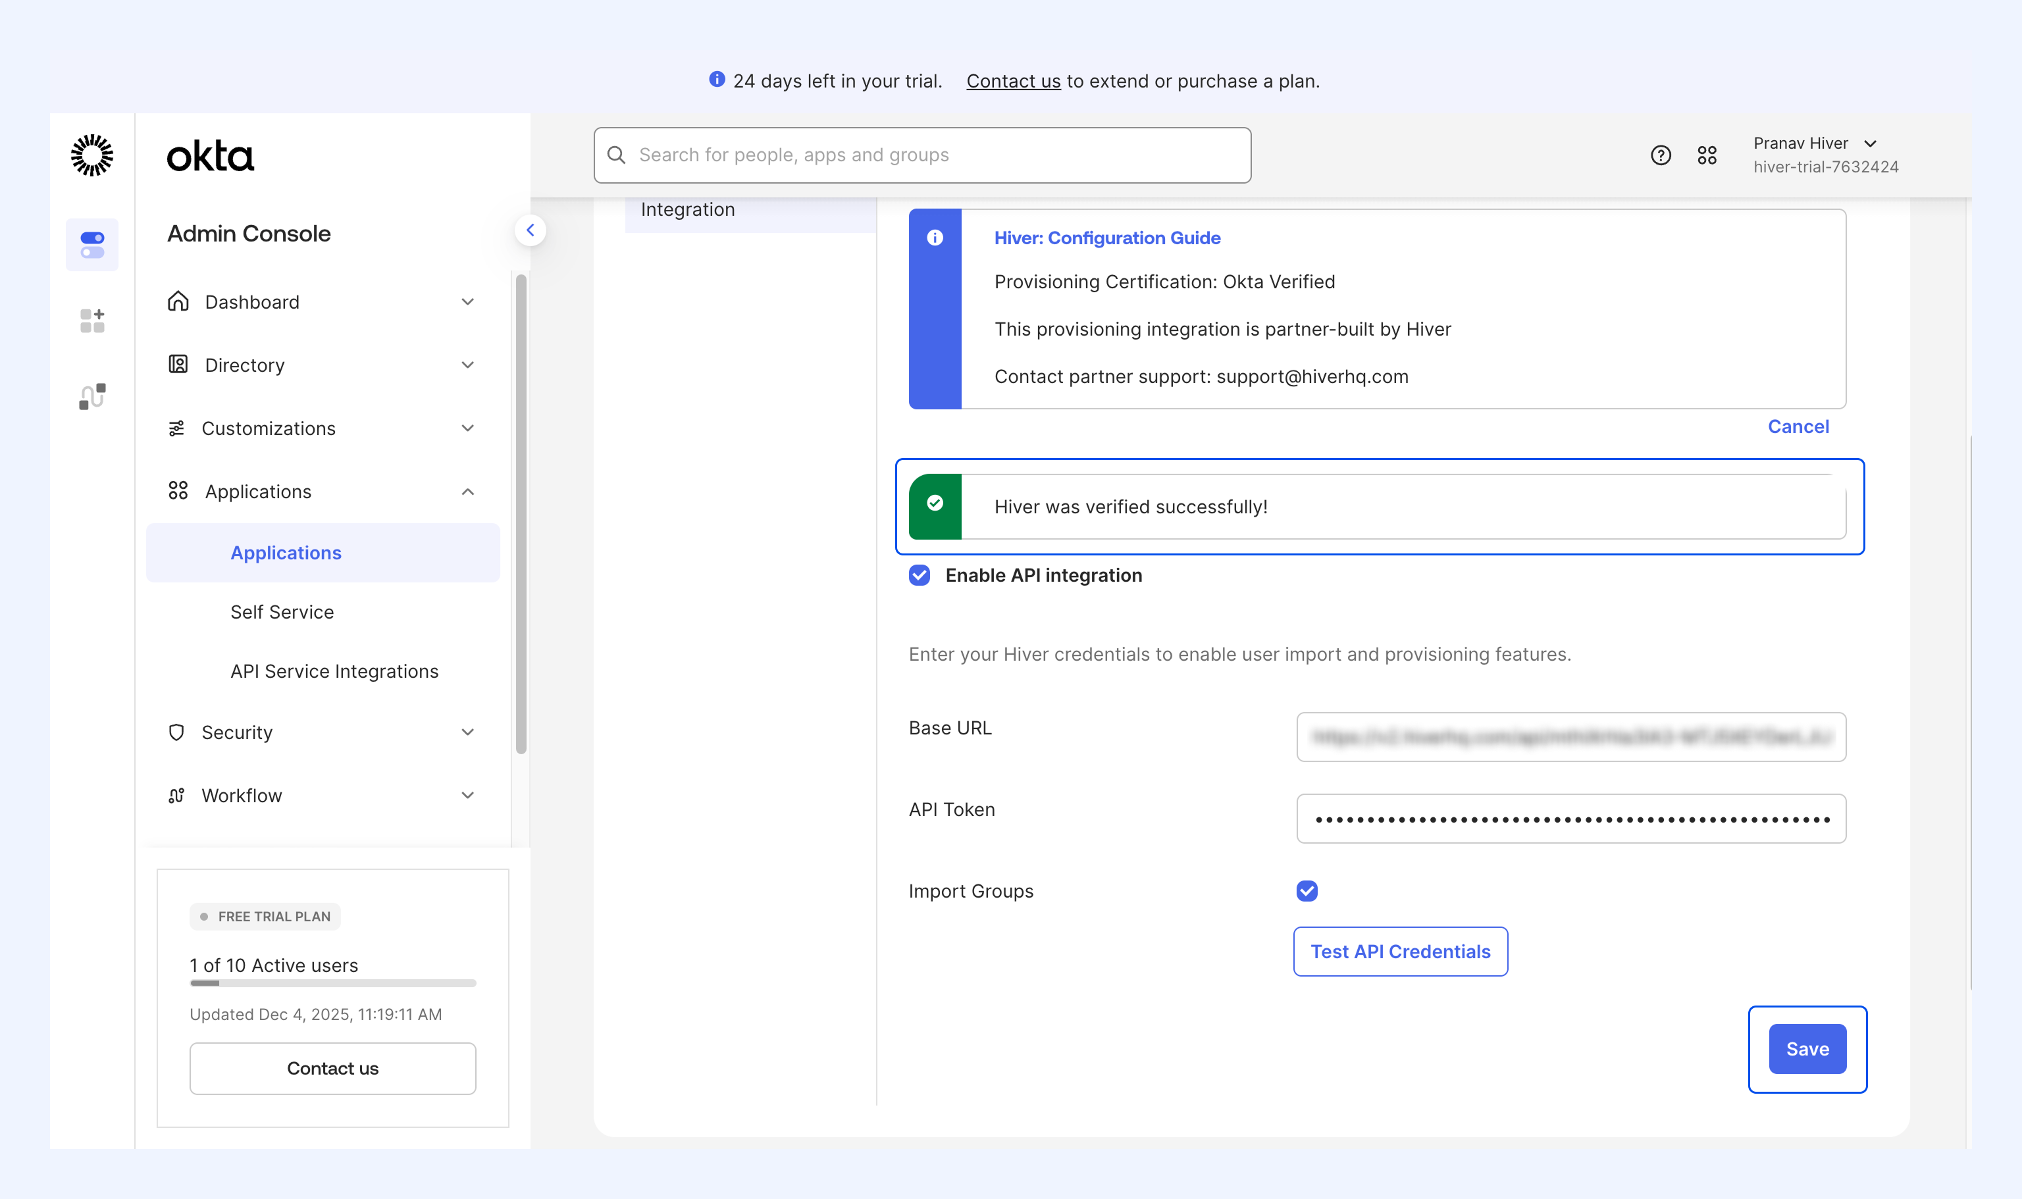Click 'Hiver was verified successfully!' message
Viewport: 2022px width, 1199px height.
pos(1131,507)
